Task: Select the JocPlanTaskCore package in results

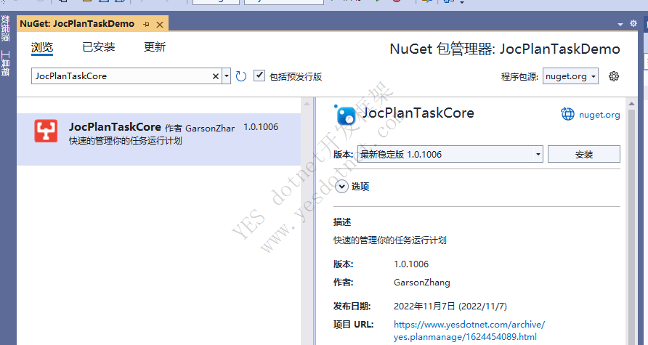Action: (158, 139)
